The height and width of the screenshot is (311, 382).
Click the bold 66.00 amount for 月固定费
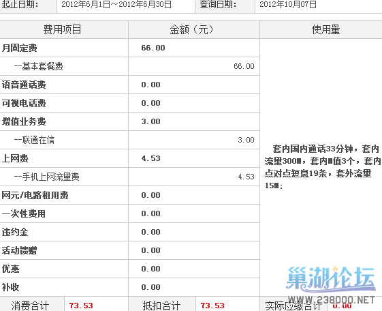[153, 48]
